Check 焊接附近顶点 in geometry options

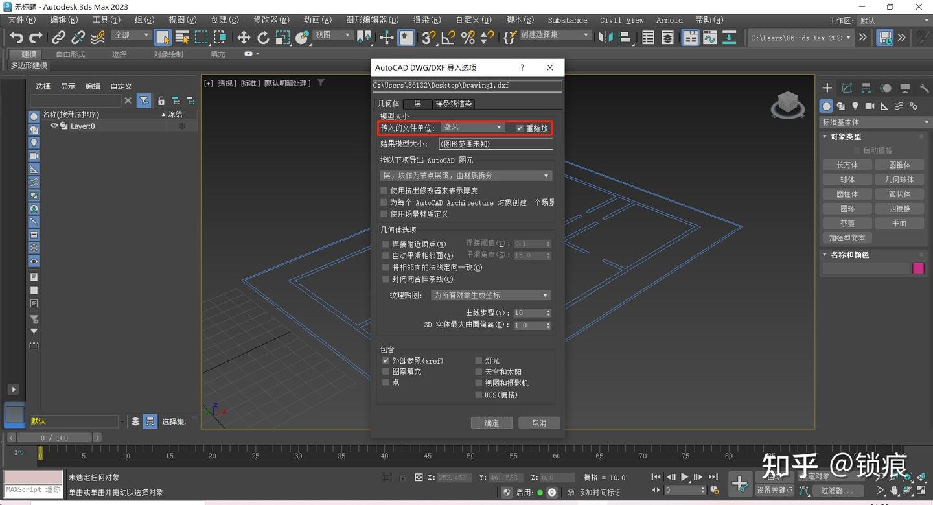point(386,244)
